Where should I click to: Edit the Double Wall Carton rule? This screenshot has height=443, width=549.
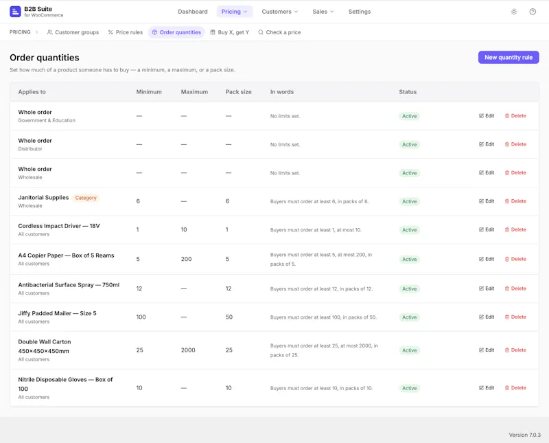pyautogui.click(x=487, y=350)
